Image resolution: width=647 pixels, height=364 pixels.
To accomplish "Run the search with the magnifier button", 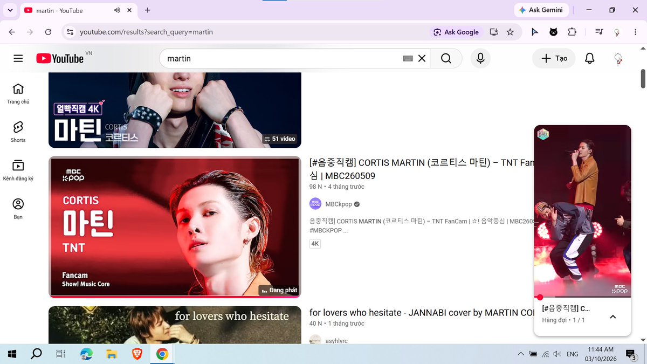I will coord(446,58).
